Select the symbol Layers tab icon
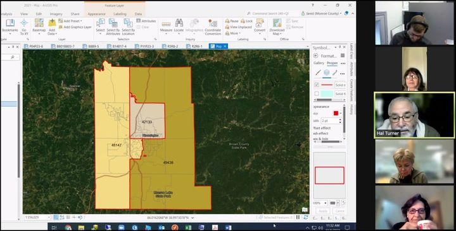 click(326, 73)
